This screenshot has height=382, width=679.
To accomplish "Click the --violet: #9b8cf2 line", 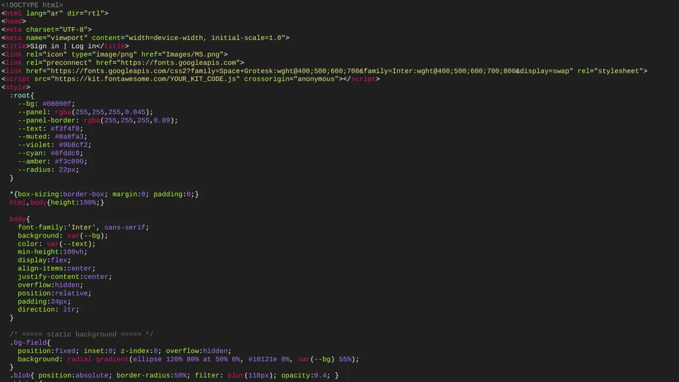I will click(55, 145).
